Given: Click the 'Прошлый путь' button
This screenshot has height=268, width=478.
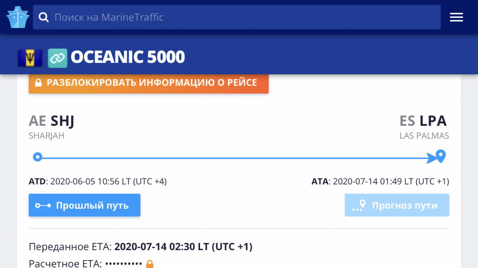Looking at the screenshot, I should coord(84,205).
